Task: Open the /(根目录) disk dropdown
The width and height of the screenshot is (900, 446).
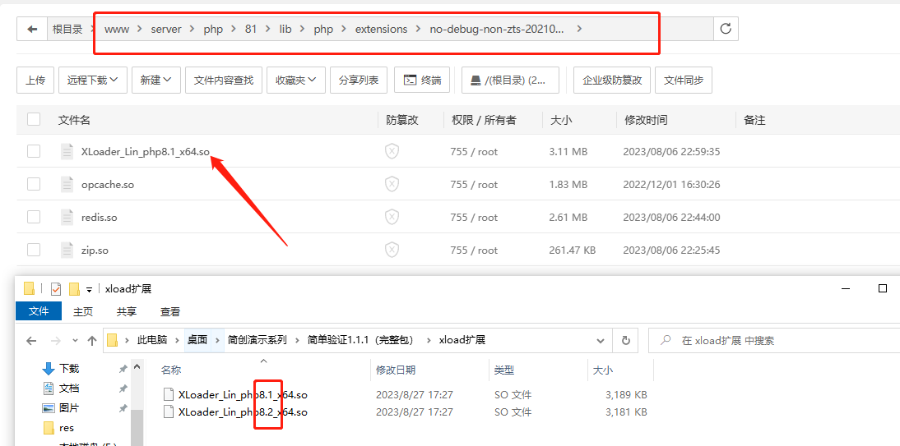Action: point(510,80)
